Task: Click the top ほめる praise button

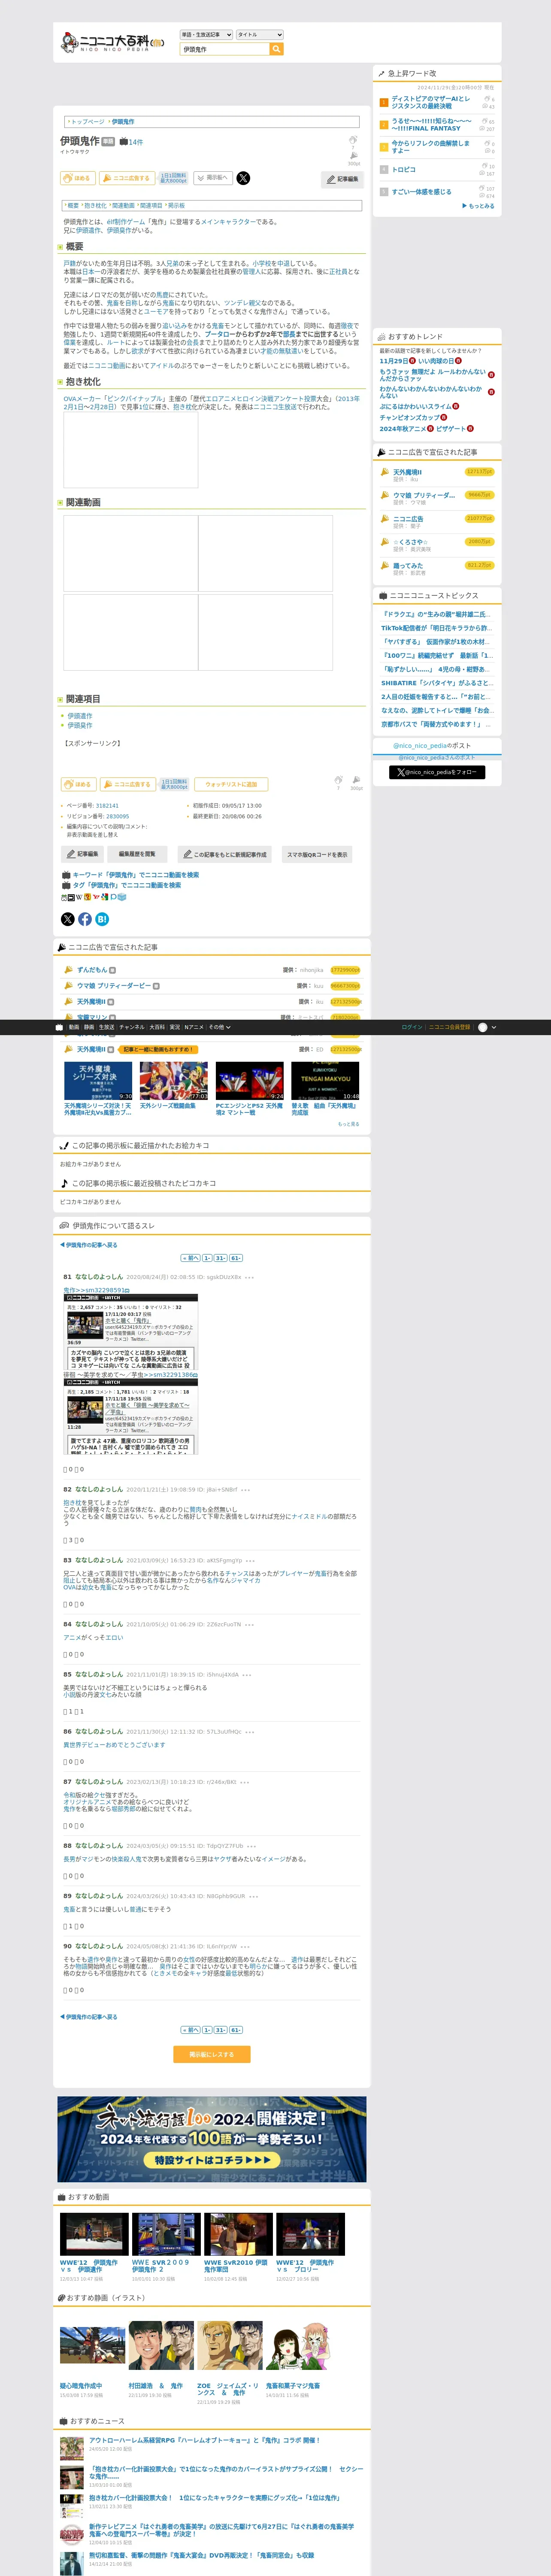Action: 78,178
